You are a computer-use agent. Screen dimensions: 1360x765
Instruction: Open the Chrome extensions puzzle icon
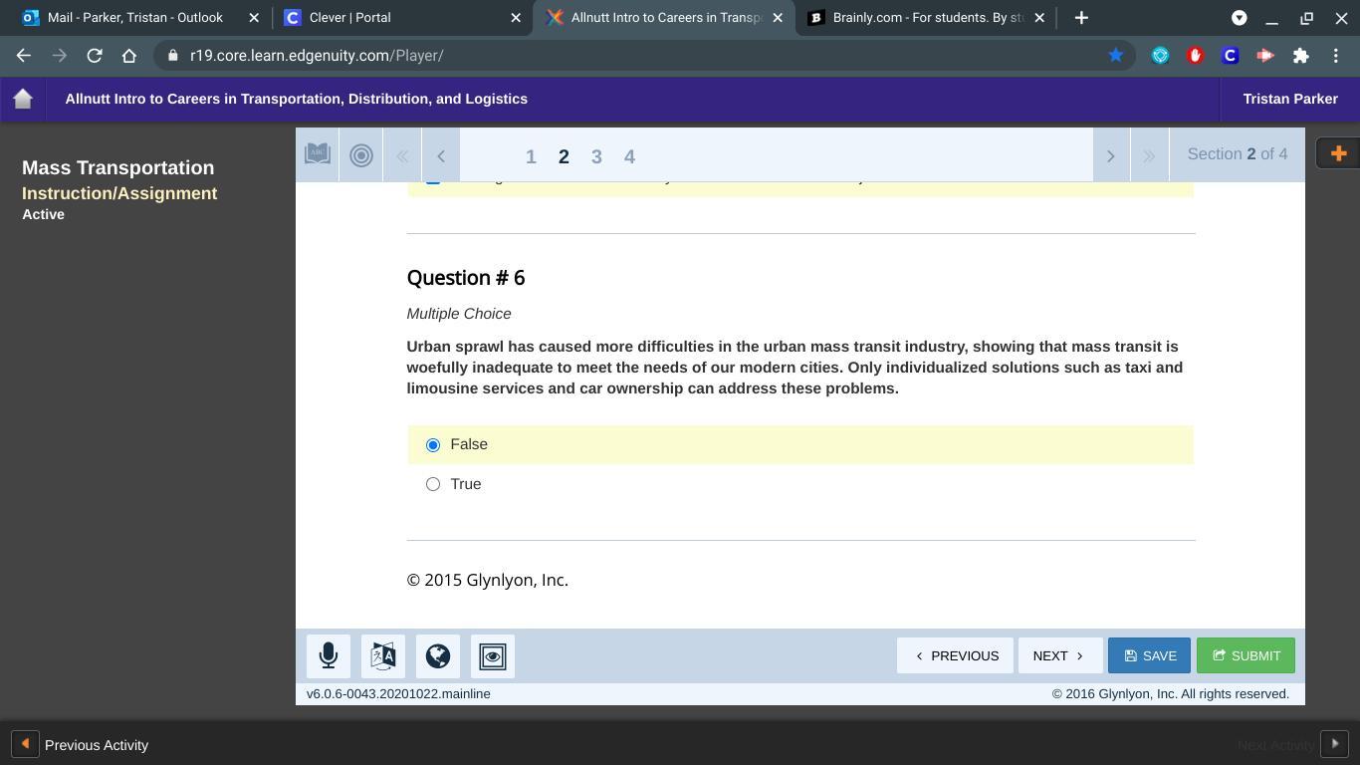click(x=1300, y=56)
